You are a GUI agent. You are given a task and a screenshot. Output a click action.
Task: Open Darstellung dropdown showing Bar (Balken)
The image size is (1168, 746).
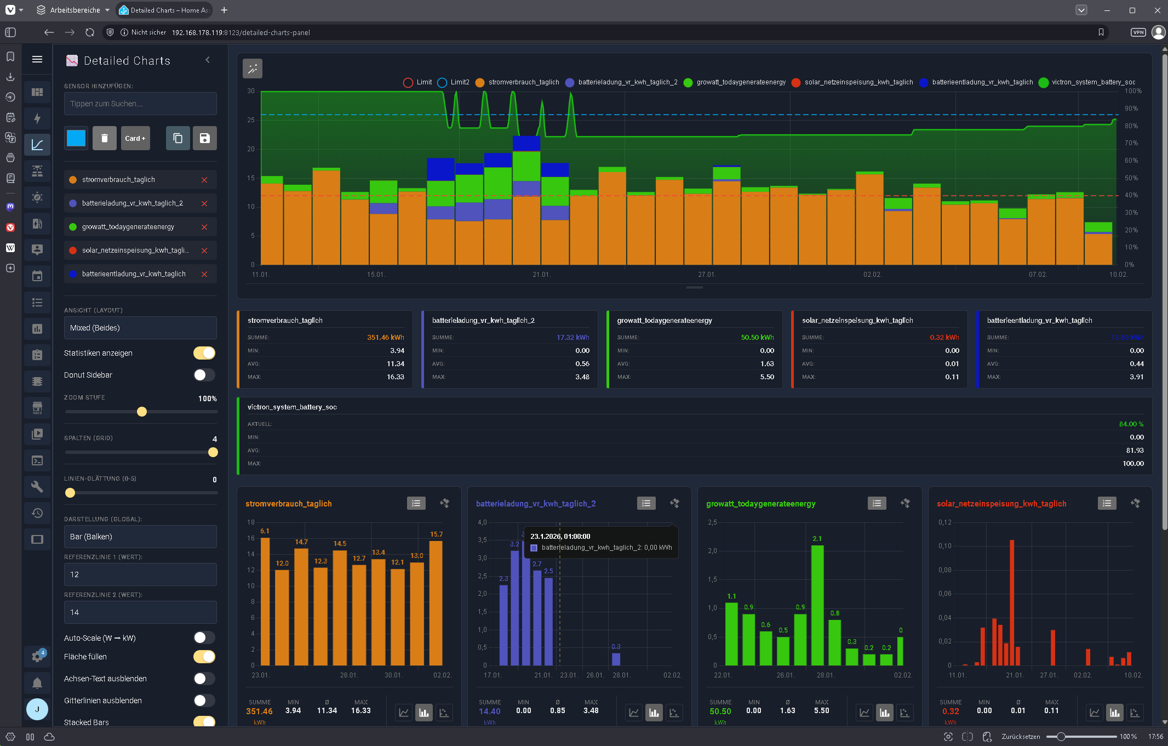(140, 537)
